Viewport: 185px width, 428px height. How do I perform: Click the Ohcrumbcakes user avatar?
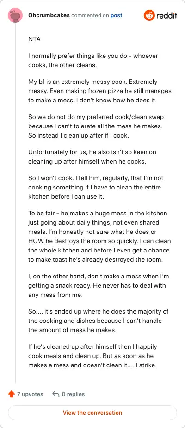(15, 15)
